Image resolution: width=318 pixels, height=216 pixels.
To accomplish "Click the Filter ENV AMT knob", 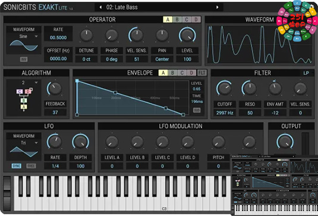I will click(275, 89).
